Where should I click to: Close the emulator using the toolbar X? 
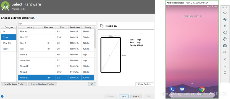[227, 7]
